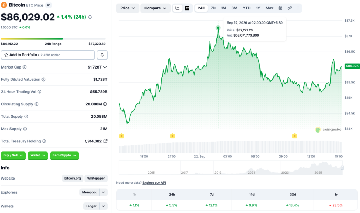Screen dimensions: 360x213
Task: Click the 5.5% 24h change value
Action: point(172,205)
